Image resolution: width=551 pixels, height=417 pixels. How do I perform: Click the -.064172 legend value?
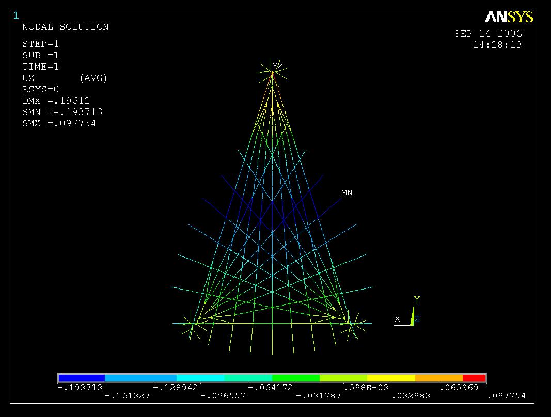(270, 388)
